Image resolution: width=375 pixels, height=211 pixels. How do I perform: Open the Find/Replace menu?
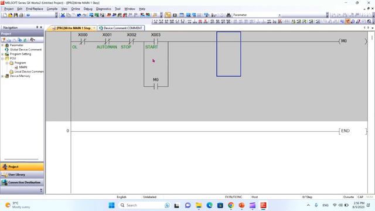(35, 9)
